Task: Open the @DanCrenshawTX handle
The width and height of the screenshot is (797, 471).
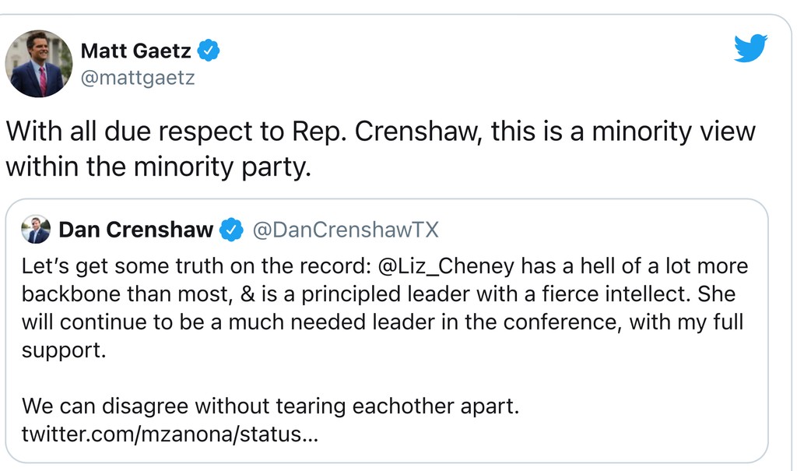Action: pyautogui.click(x=346, y=230)
